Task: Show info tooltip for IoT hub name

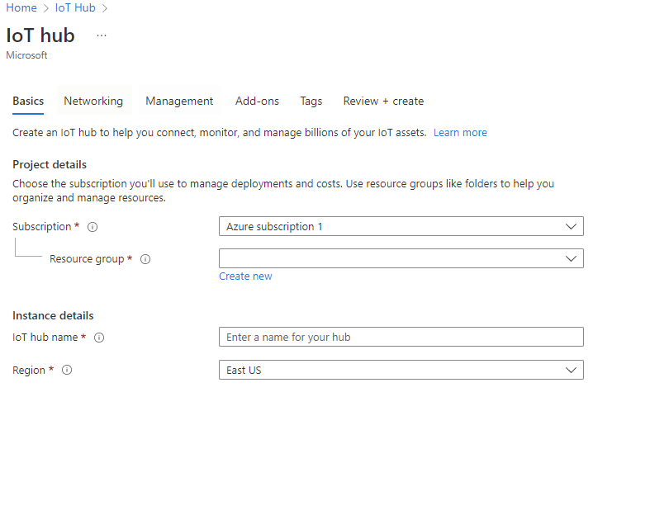Action: coord(99,338)
